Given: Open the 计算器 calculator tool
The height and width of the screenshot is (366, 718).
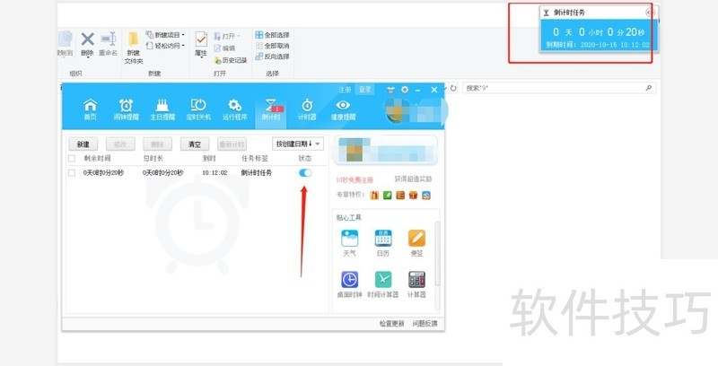Looking at the screenshot, I should pyautogui.click(x=416, y=284).
